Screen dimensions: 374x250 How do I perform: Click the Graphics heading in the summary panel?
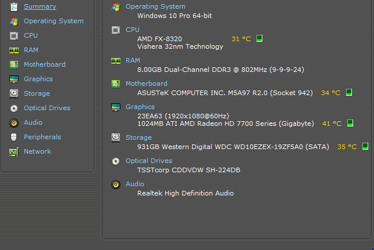click(x=140, y=107)
